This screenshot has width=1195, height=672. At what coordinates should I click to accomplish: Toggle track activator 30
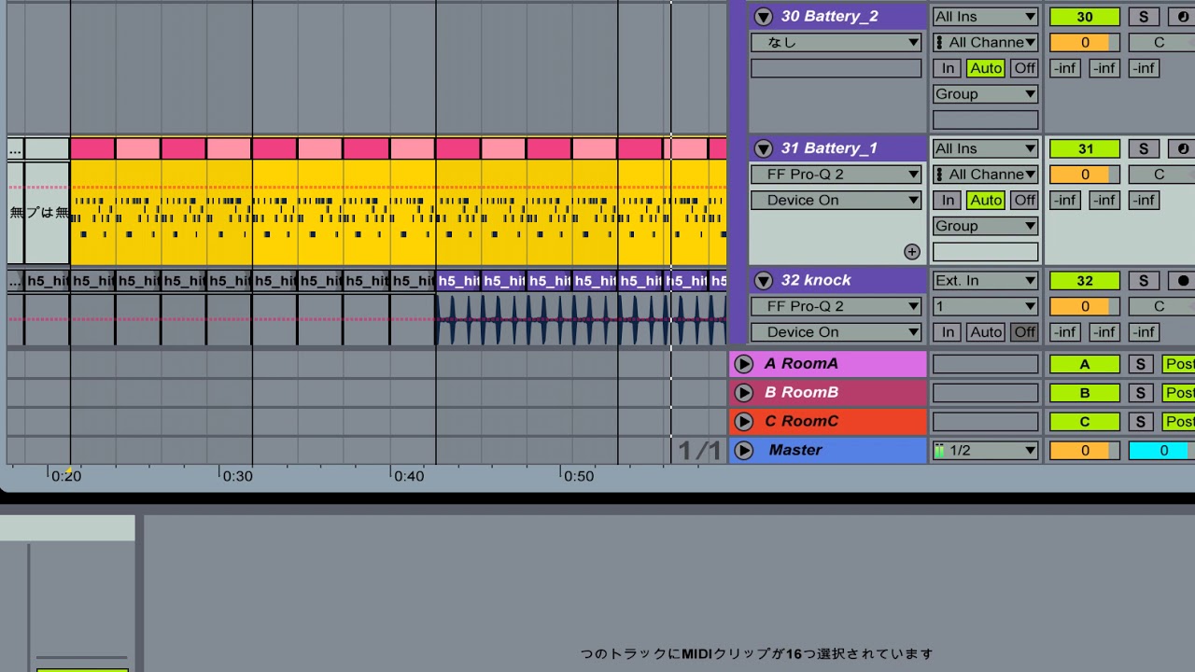(x=1085, y=17)
